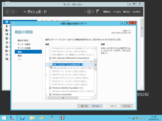Viewport: 162px width, 121px height.
Task: Click the Server Manager back arrow icon
Action: 8,12
